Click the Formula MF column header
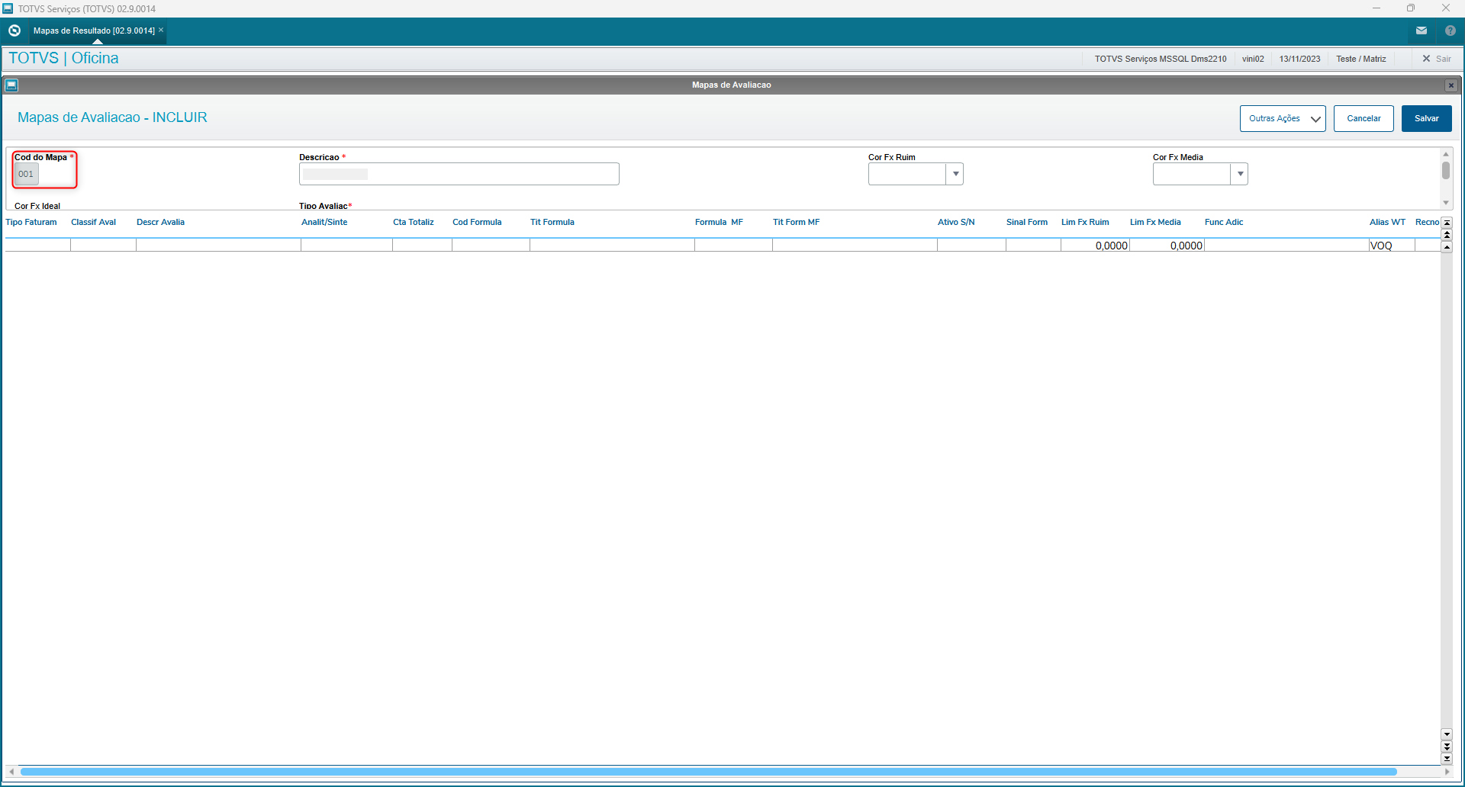 tap(719, 223)
